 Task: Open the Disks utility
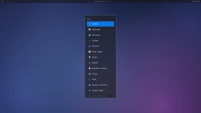click(100, 57)
